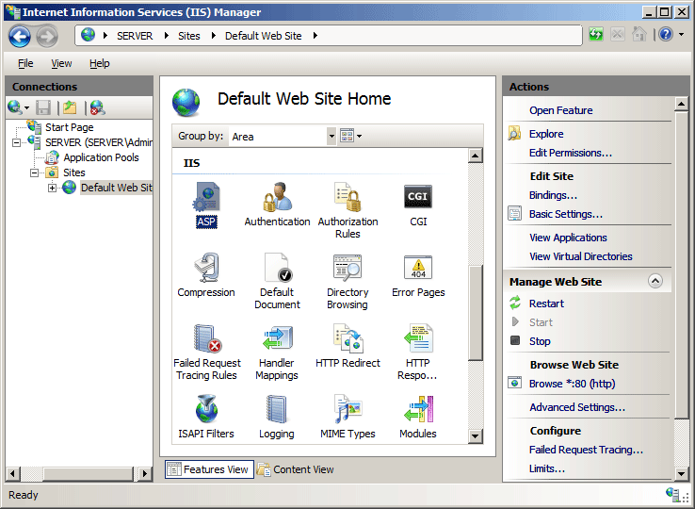Collapse the Sites tree node
The height and width of the screenshot is (509, 695).
34,172
